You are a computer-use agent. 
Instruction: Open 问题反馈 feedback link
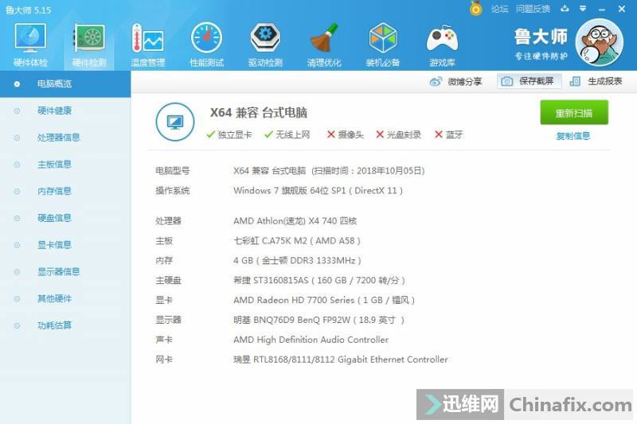pyautogui.click(x=533, y=9)
